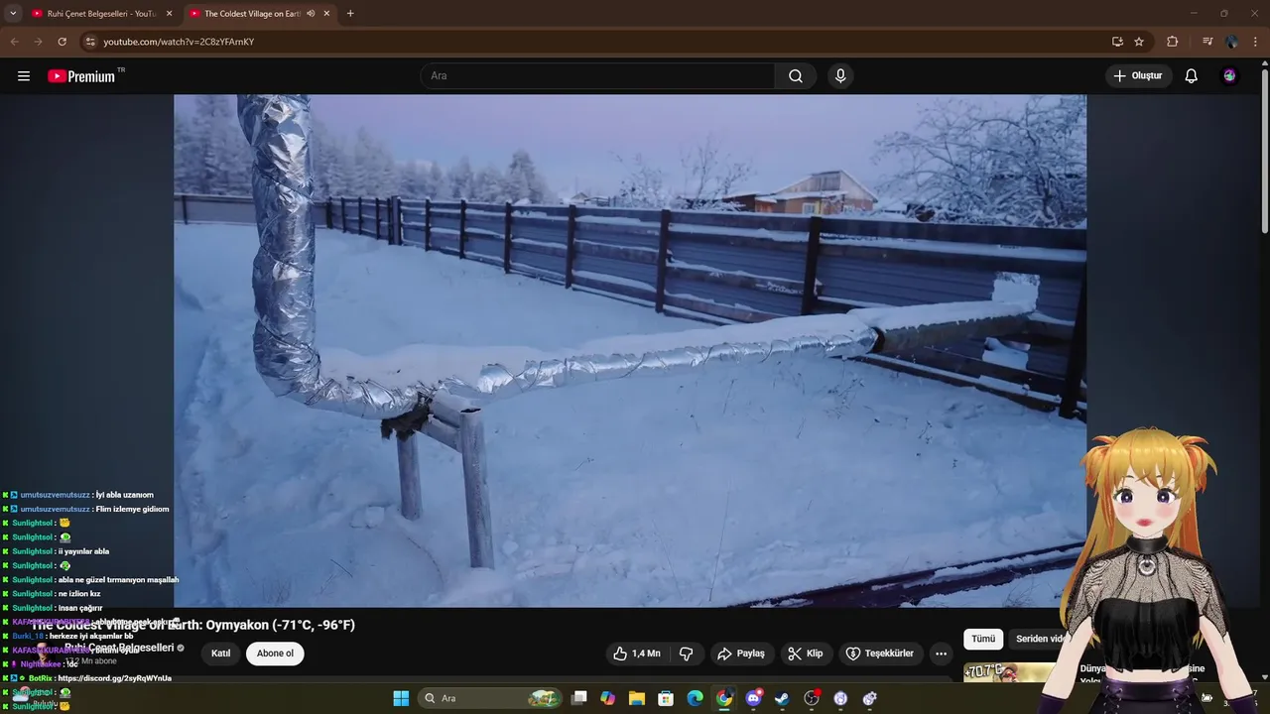The image size is (1270, 714).
Task: Open the YouTube hamburger guide menu
Action: [24, 76]
